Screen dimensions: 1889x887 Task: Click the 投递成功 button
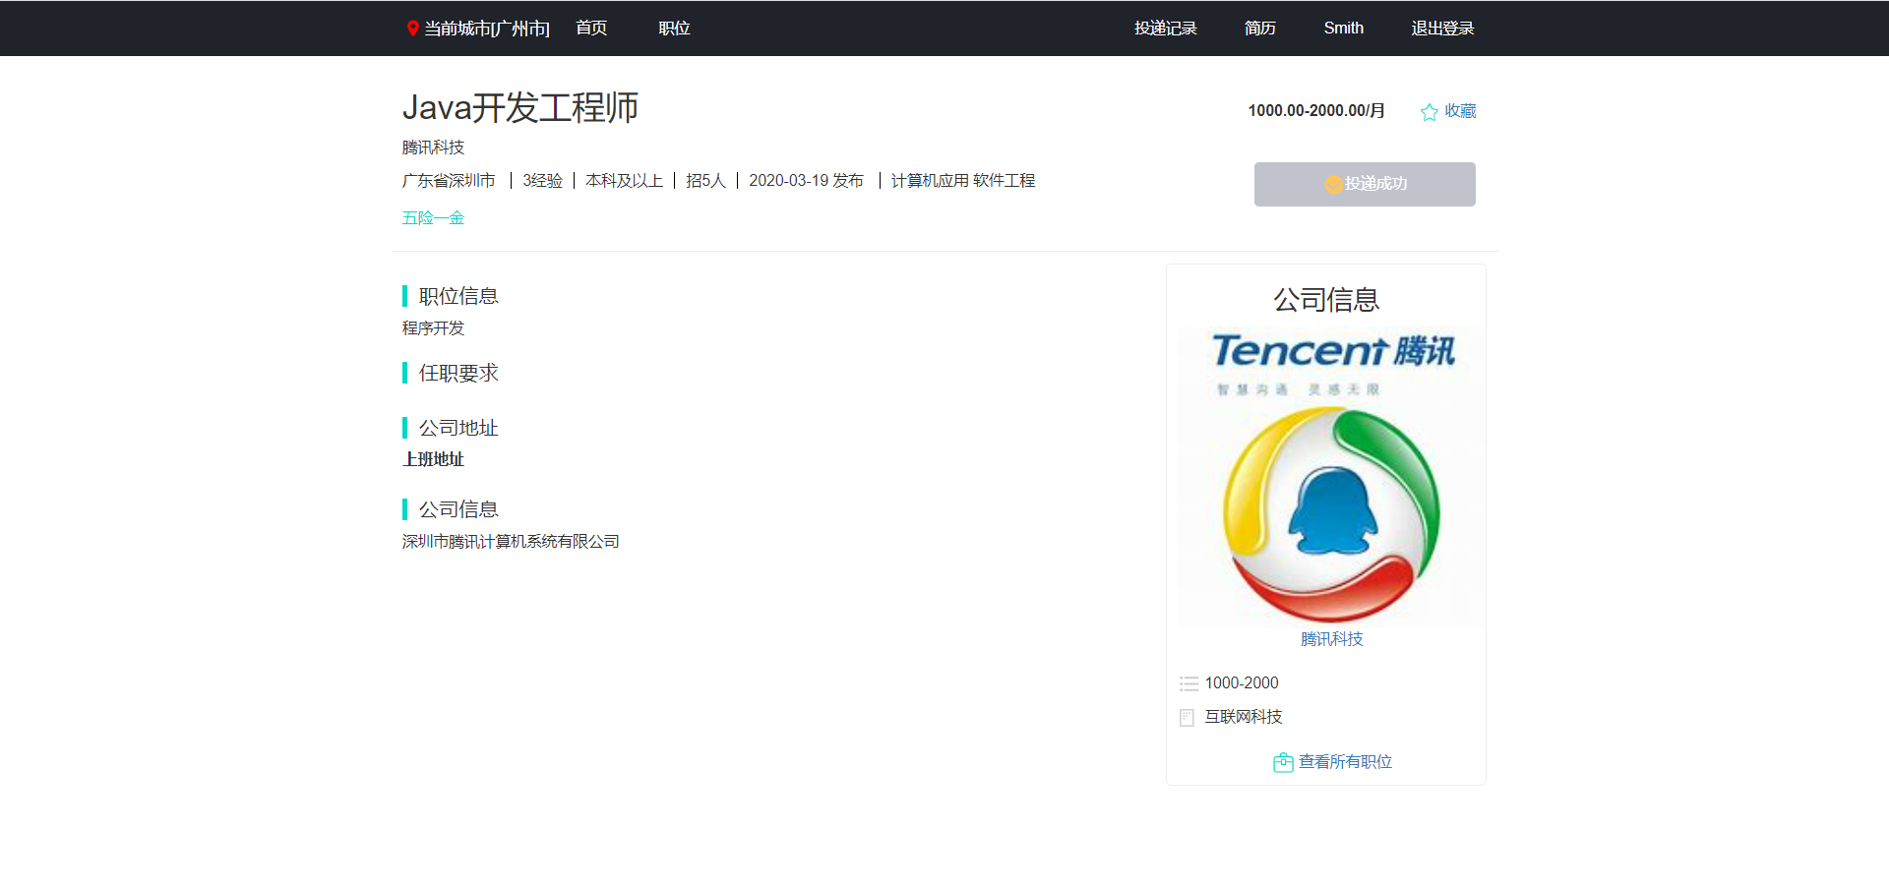pyautogui.click(x=1365, y=184)
